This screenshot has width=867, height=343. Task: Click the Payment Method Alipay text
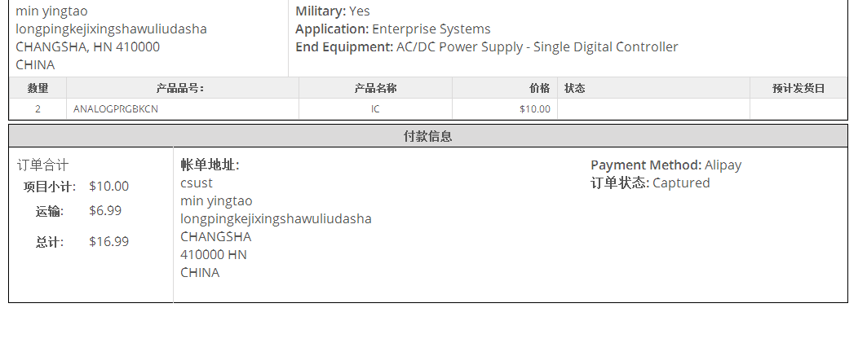[x=666, y=165]
